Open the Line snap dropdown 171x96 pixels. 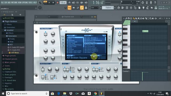click(x=95, y=8)
